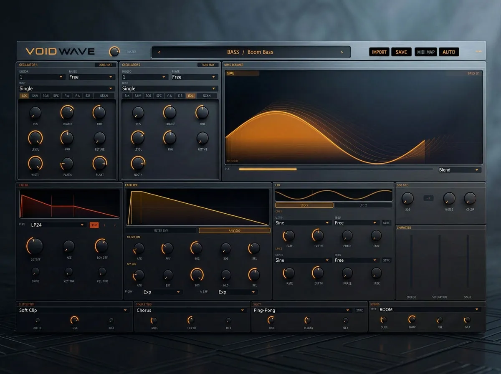
Task: Click the Soft Clip TONE knob
Action: [74, 320]
